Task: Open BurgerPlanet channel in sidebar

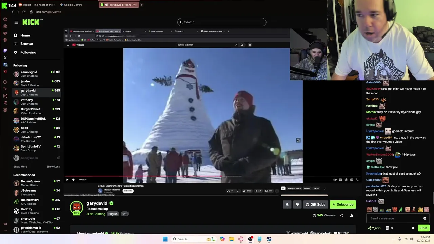Action: 37,111
